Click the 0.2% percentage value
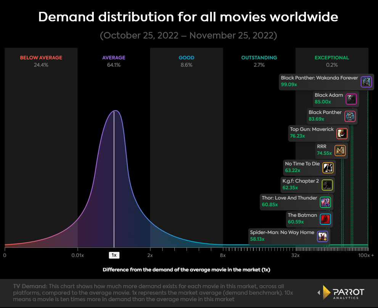The width and height of the screenshot is (378, 308). [332, 65]
